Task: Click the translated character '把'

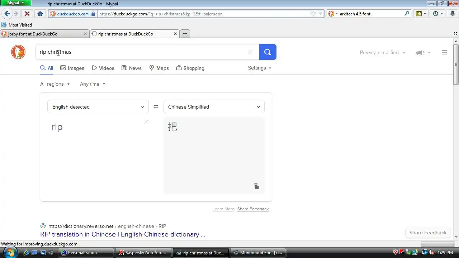Action: [x=172, y=126]
